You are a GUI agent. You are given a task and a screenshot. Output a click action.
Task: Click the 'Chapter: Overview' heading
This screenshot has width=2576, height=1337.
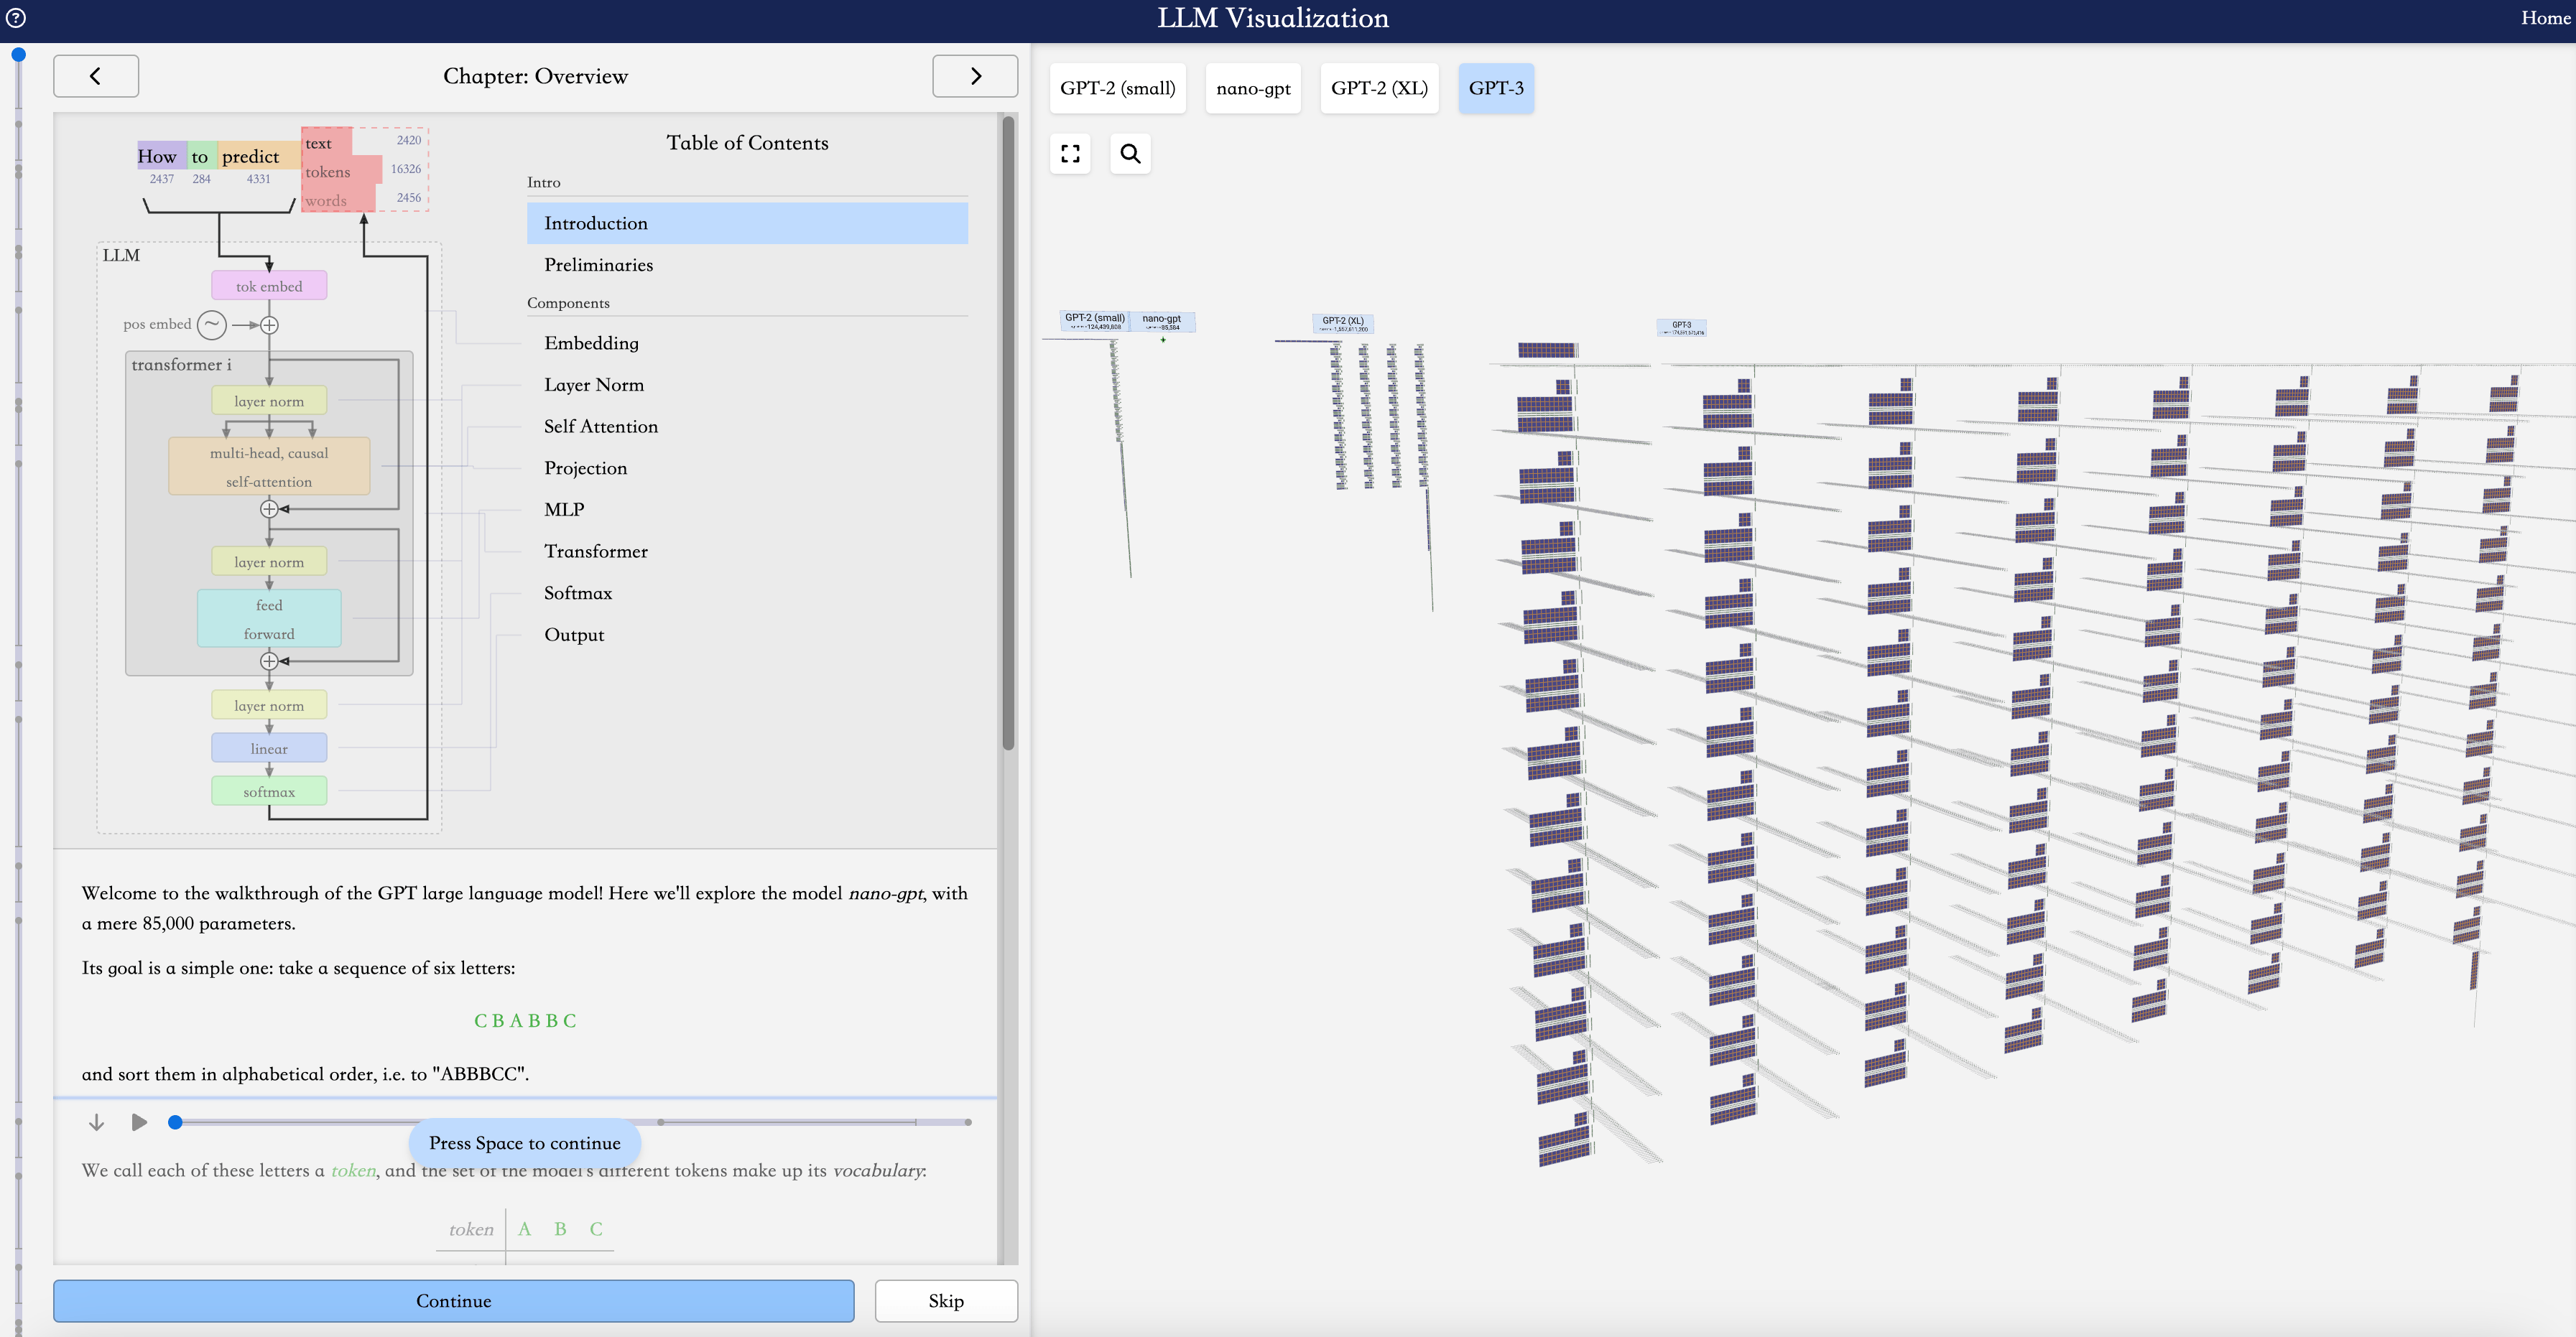[x=535, y=76]
